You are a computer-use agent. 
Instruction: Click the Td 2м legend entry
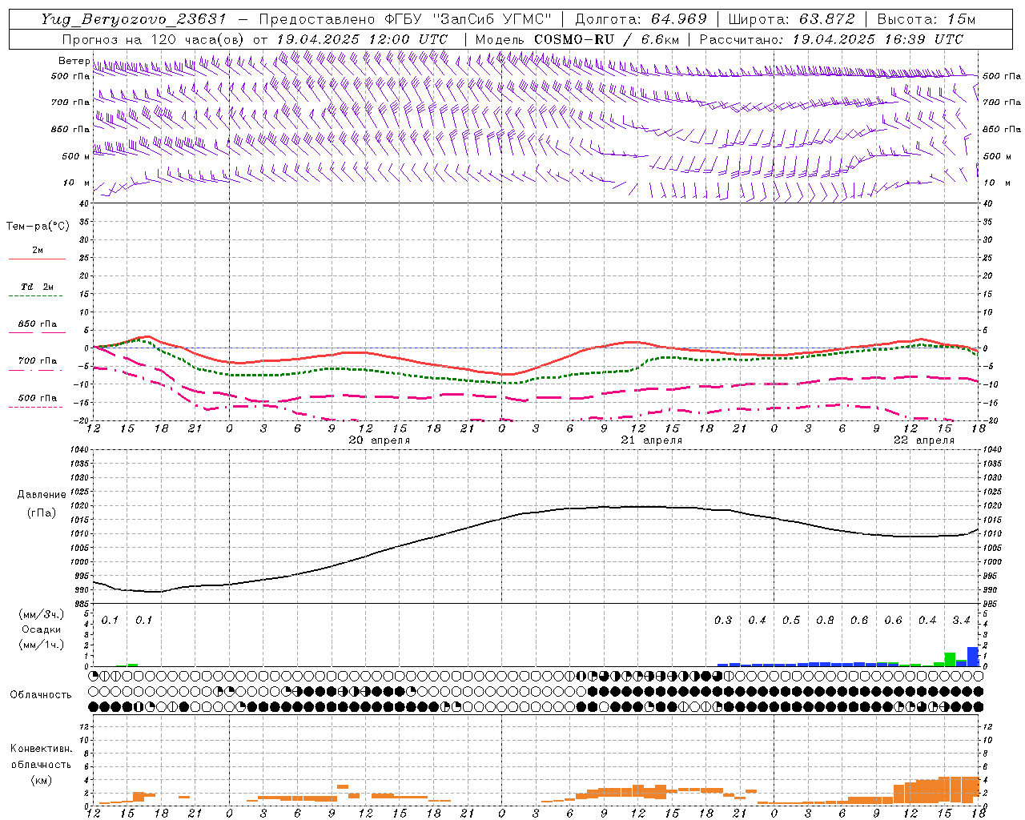pos(38,287)
